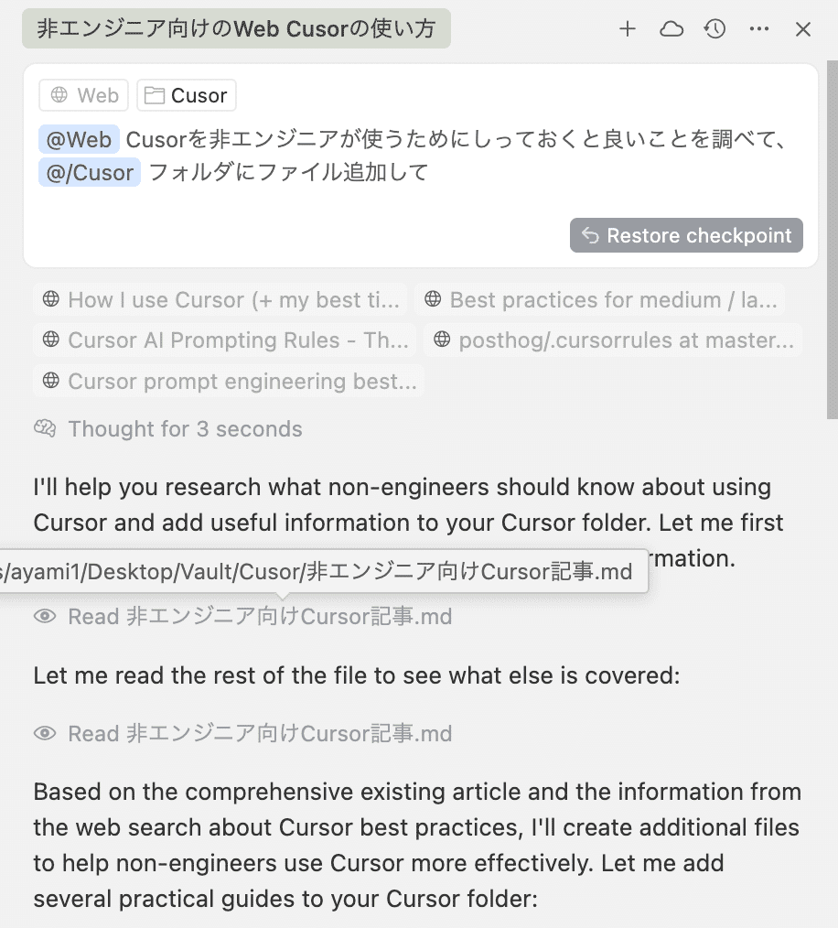The image size is (838, 928).
Task: Close the chat panel
Action: tap(803, 29)
